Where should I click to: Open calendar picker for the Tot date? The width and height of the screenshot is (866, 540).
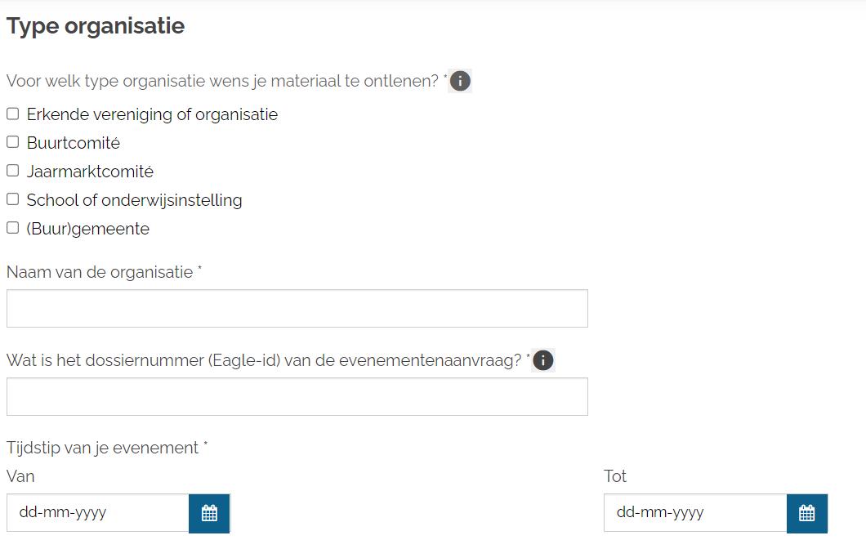[807, 513]
